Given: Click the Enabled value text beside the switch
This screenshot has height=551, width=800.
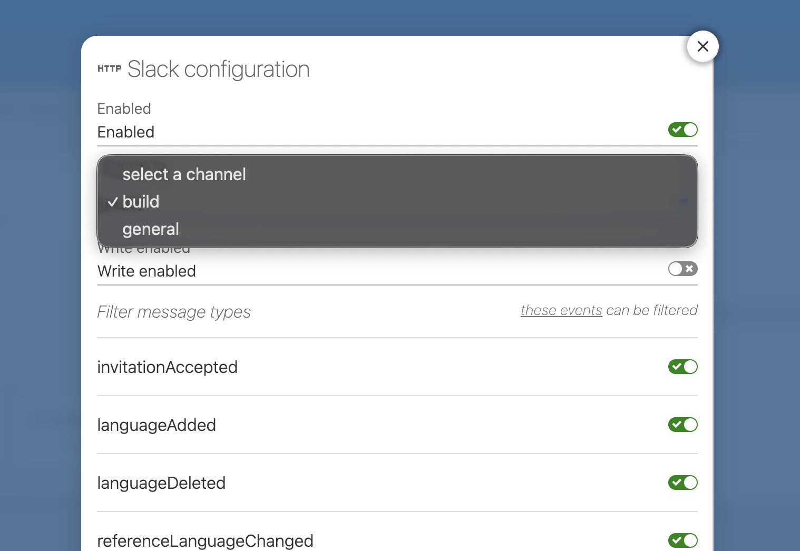Looking at the screenshot, I should point(126,132).
